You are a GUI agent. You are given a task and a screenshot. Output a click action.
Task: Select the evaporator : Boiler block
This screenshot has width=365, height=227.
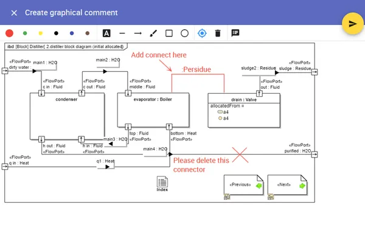tap(153, 110)
